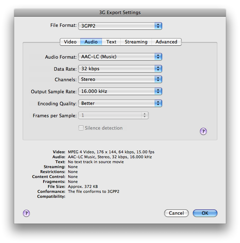Screen dimensions: 240x243
Task: Open the help button inside the Audio panel
Action: point(203,131)
